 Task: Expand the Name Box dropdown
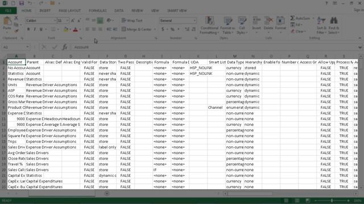(27, 47)
